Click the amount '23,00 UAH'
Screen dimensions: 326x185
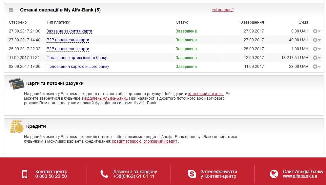point(298,67)
